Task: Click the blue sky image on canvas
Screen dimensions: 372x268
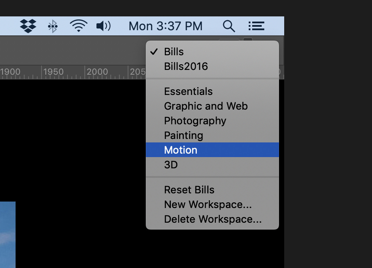Action: [x=8, y=235]
